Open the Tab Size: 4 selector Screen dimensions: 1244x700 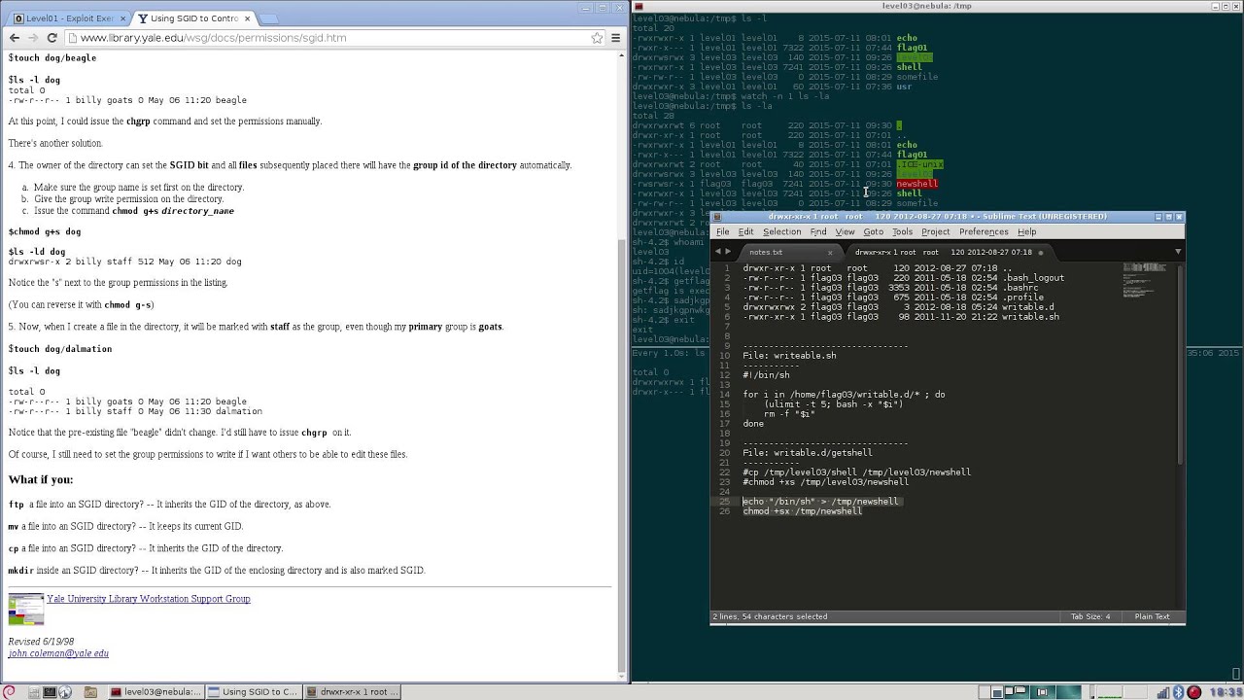tap(1090, 616)
